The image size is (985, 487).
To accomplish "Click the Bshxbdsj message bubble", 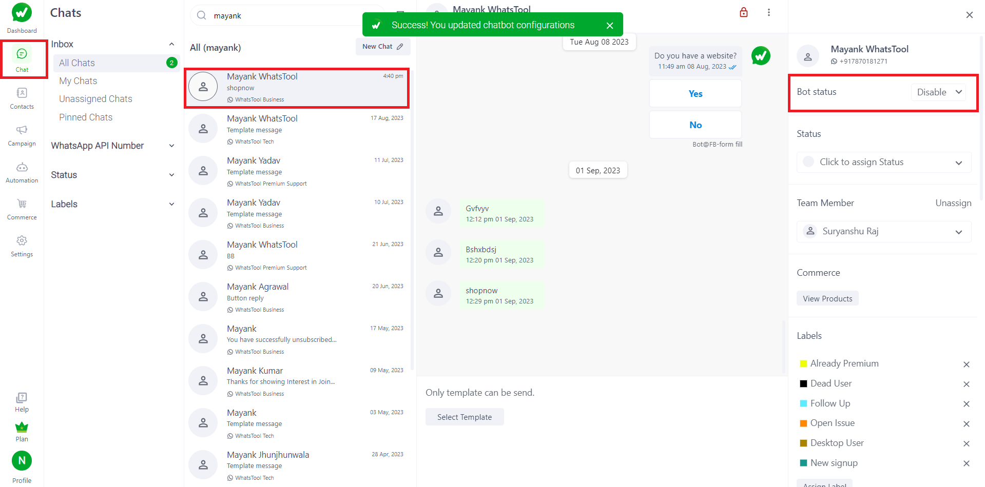I will click(501, 254).
